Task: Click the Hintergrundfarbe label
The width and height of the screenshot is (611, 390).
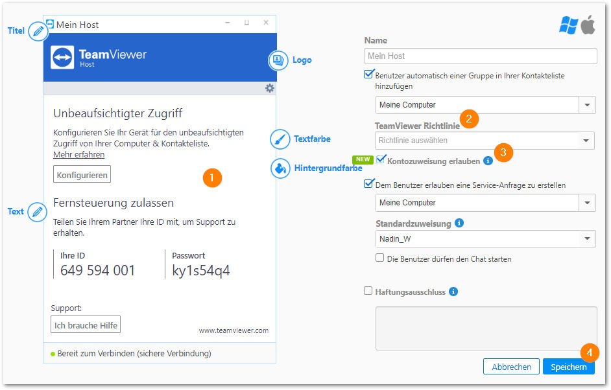Action: click(x=328, y=168)
